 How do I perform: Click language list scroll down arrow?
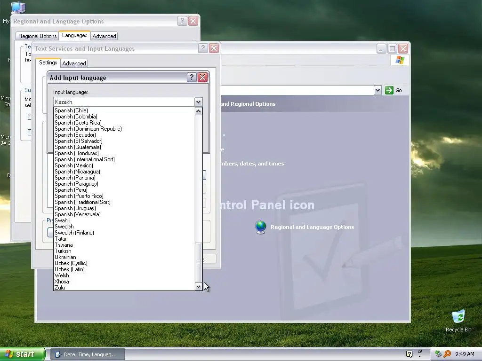pos(199,286)
